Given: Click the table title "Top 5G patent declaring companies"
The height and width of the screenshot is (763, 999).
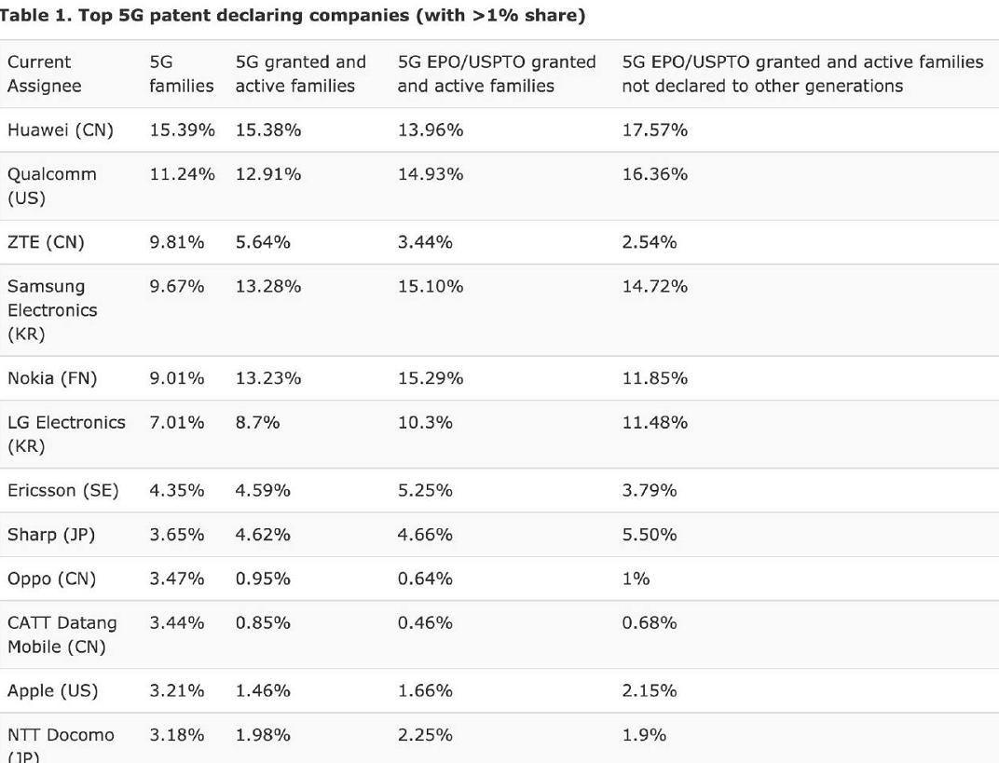Looking at the screenshot, I should pyautogui.click(x=291, y=16).
